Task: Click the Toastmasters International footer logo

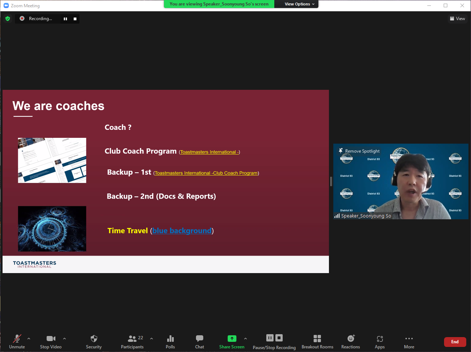Action: coord(35,264)
